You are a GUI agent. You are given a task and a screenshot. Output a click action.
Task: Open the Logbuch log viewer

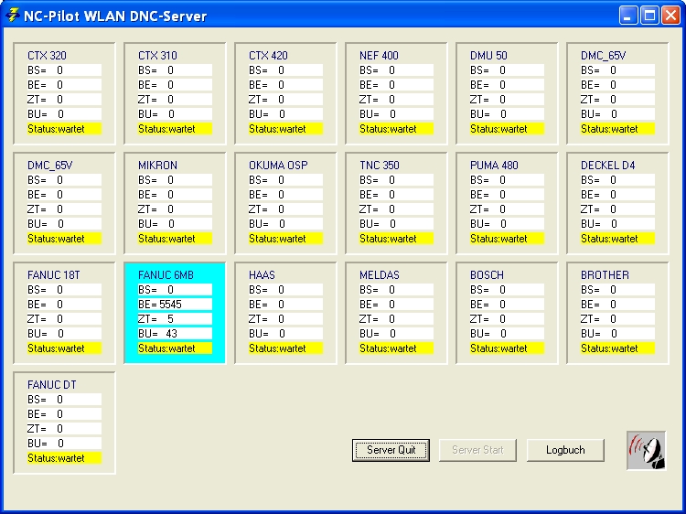(565, 450)
